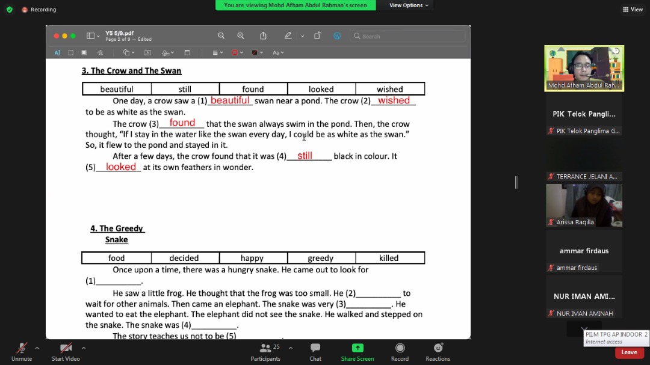Open the Shapes tool menu
This screenshot has width=650, height=365.
[x=129, y=53]
